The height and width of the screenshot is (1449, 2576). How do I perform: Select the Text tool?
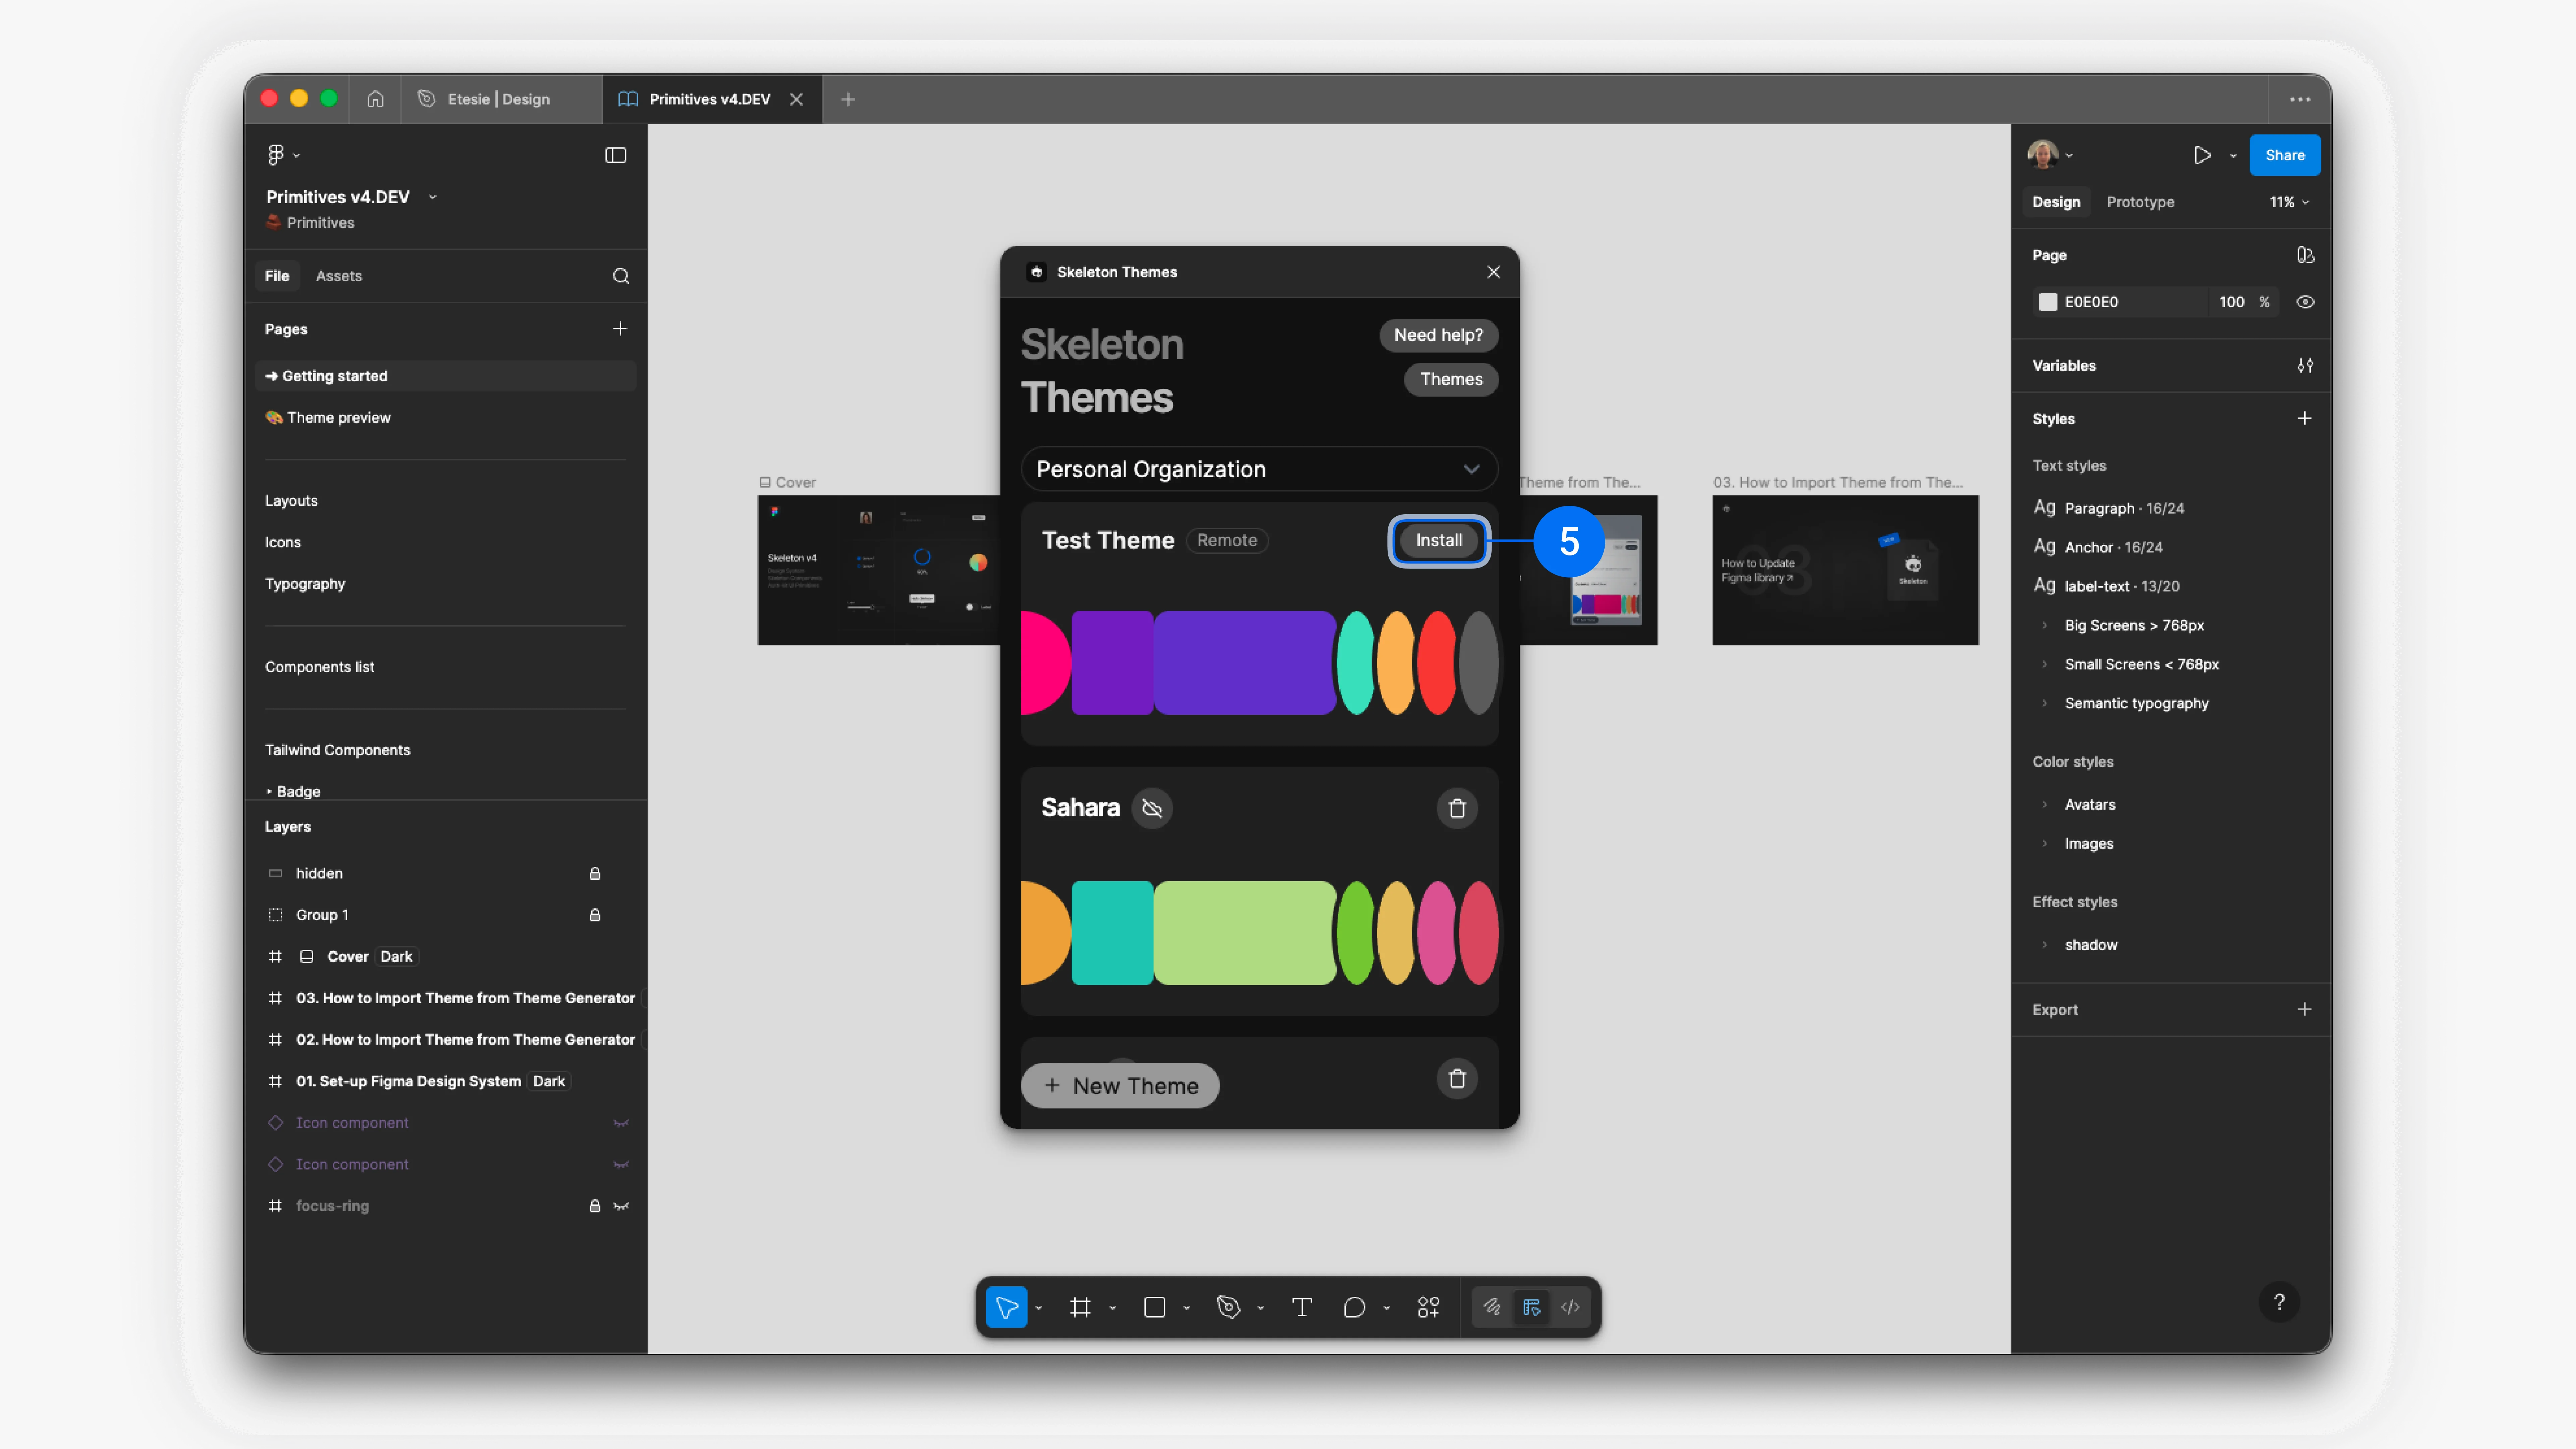click(x=1302, y=1307)
